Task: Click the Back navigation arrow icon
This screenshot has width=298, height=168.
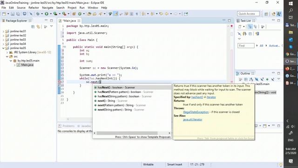Action: 167,14
